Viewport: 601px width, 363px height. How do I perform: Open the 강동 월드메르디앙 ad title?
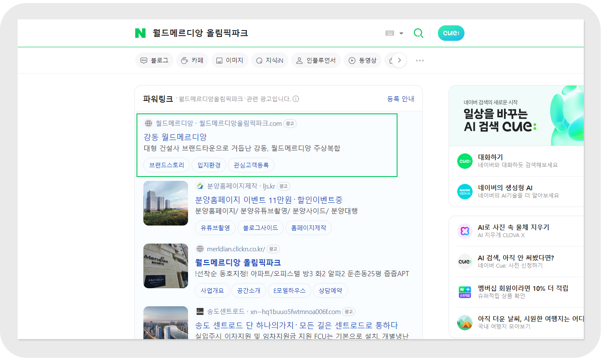click(175, 137)
